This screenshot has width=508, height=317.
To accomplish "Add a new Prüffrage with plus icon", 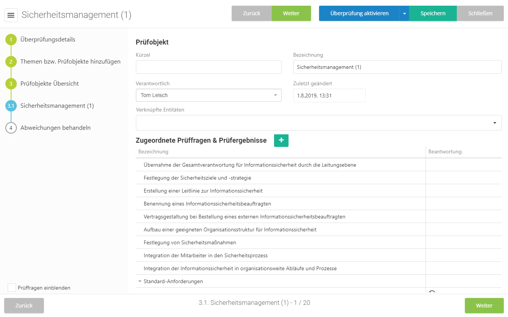I will click(x=281, y=140).
